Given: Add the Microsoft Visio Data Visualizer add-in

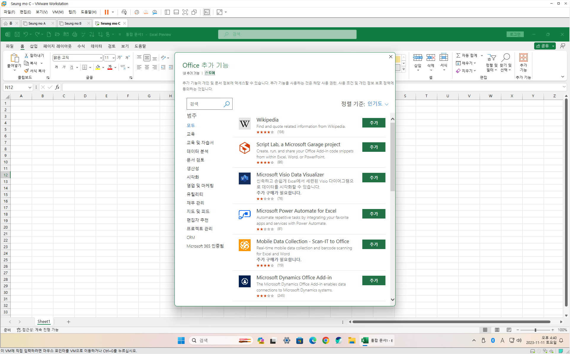Looking at the screenshot, I should click(x=374, y=178).
